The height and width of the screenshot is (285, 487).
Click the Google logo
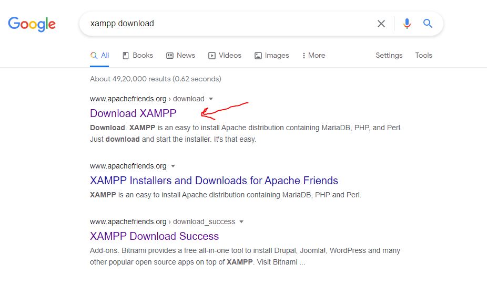(32, 24)
